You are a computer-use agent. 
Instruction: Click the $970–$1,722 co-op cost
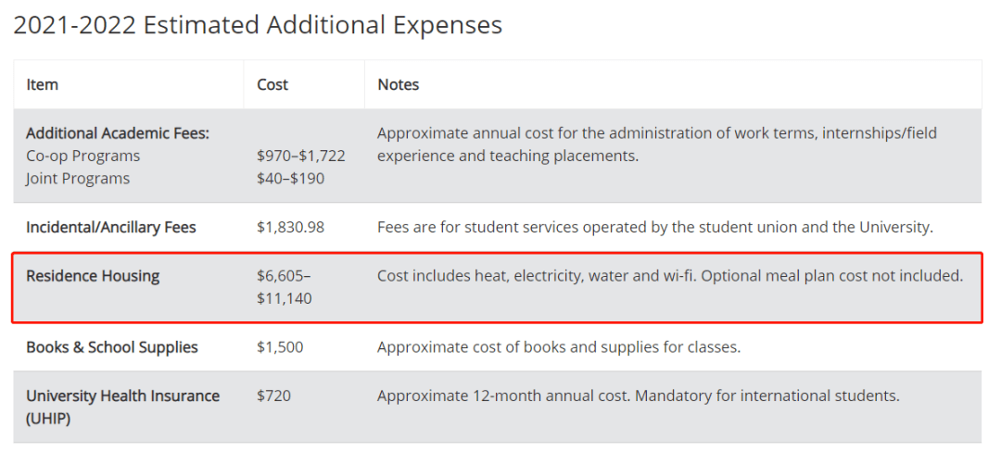pyautogui.click(x=301, y=156)
